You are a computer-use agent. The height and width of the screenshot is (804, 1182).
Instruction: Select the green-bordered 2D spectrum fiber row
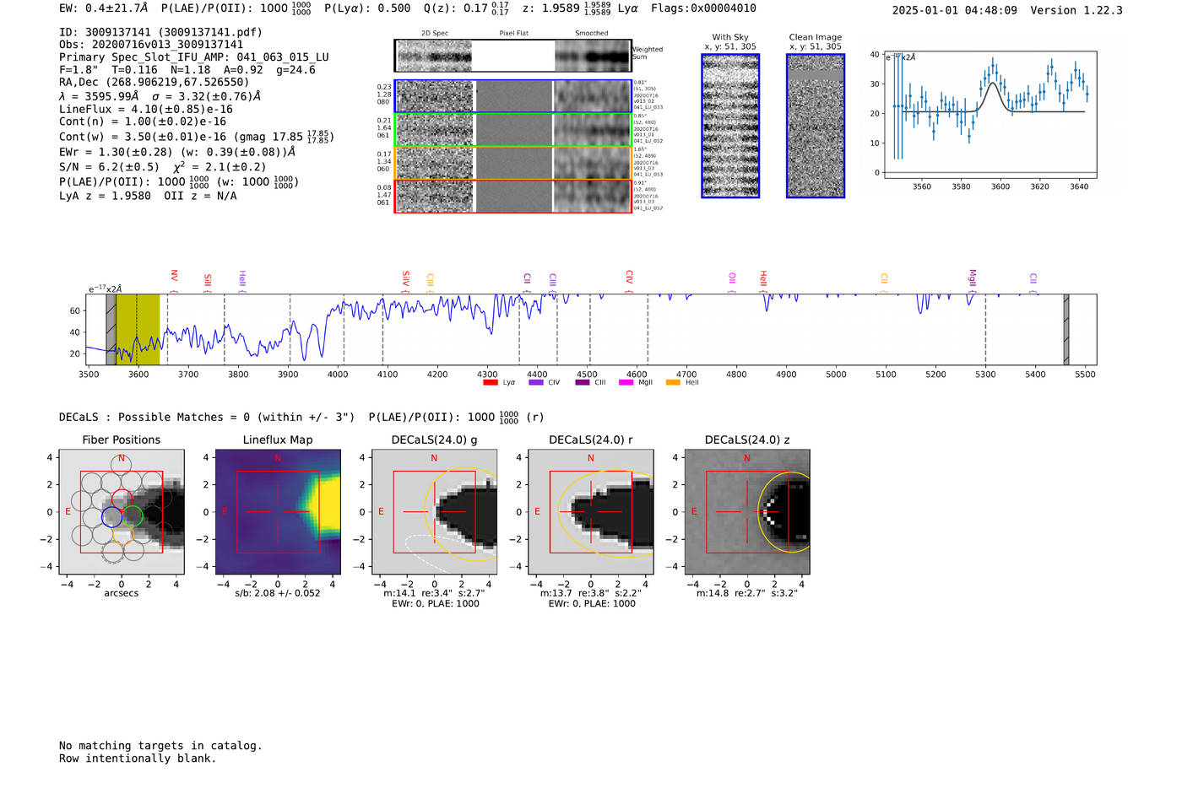click(512, 130)
